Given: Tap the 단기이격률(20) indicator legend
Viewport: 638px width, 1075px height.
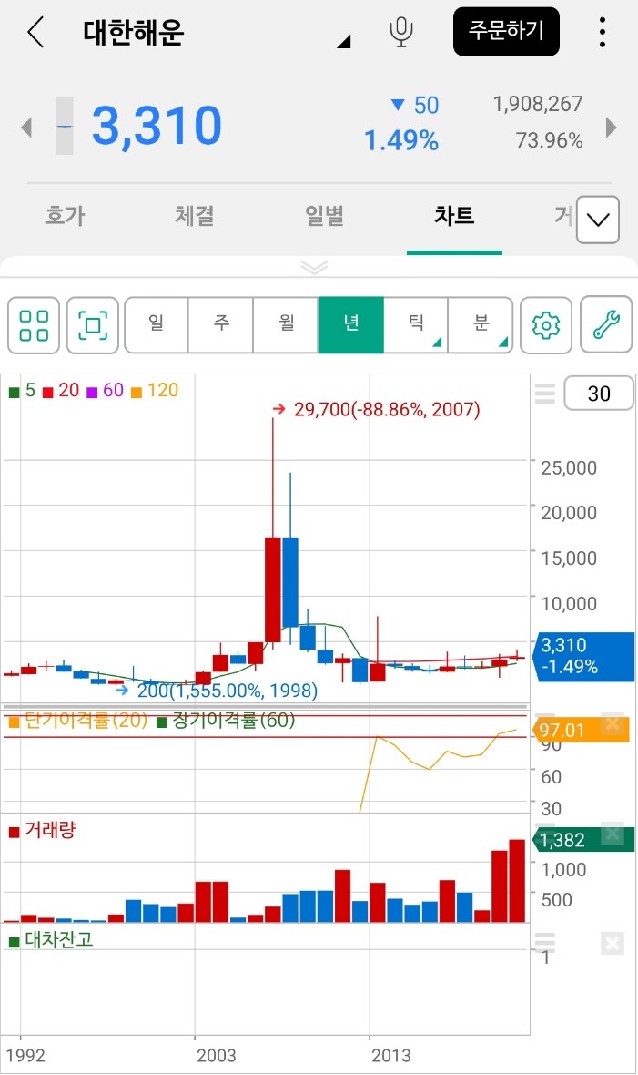Looking at the screenshot, I should [x=77, y=721].
